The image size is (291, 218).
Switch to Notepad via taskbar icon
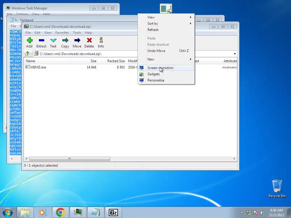(95, 212)
